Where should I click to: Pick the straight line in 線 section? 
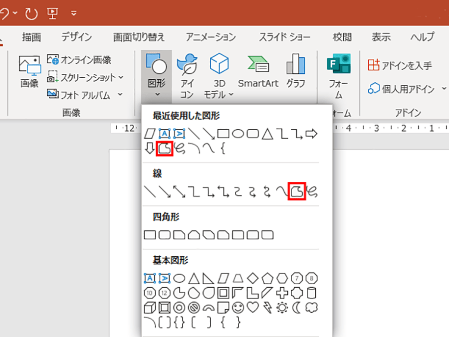pyautogui.click(x=150, y=191)
